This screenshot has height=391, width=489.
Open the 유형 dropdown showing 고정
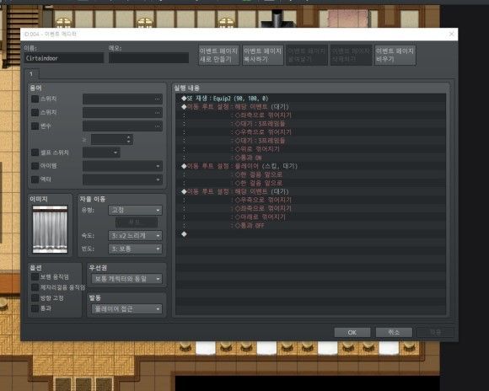point(135,210)
